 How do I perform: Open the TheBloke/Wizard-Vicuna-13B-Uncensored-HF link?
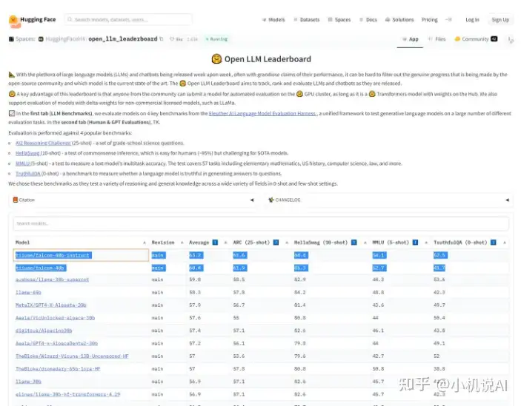[72, 356]
